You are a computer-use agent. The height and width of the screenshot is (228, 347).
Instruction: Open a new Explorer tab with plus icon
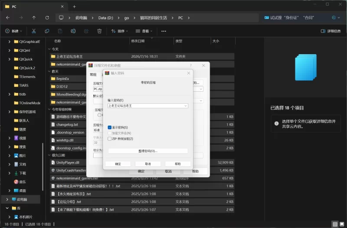pos(74,7)
